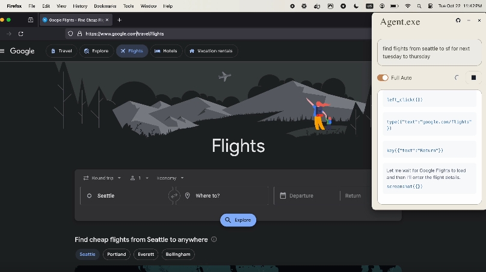
Task: Open the Google main menu hamburger icon
Action: click(x=3, y=51)
